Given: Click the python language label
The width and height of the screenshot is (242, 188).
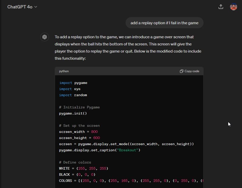Looking at the screenshot, I should [64, 71].
